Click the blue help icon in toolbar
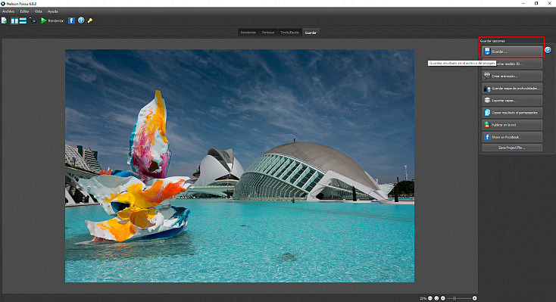This screenshot has height=302, width=556. click(81, 20)
